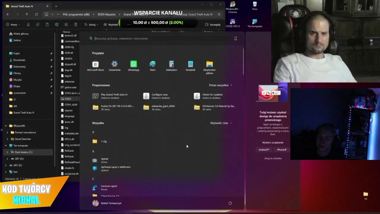The width and height of the screenshot is (380, 214).
Task: Expand Saved Searches tree node
Action: [x=7, y=139]
